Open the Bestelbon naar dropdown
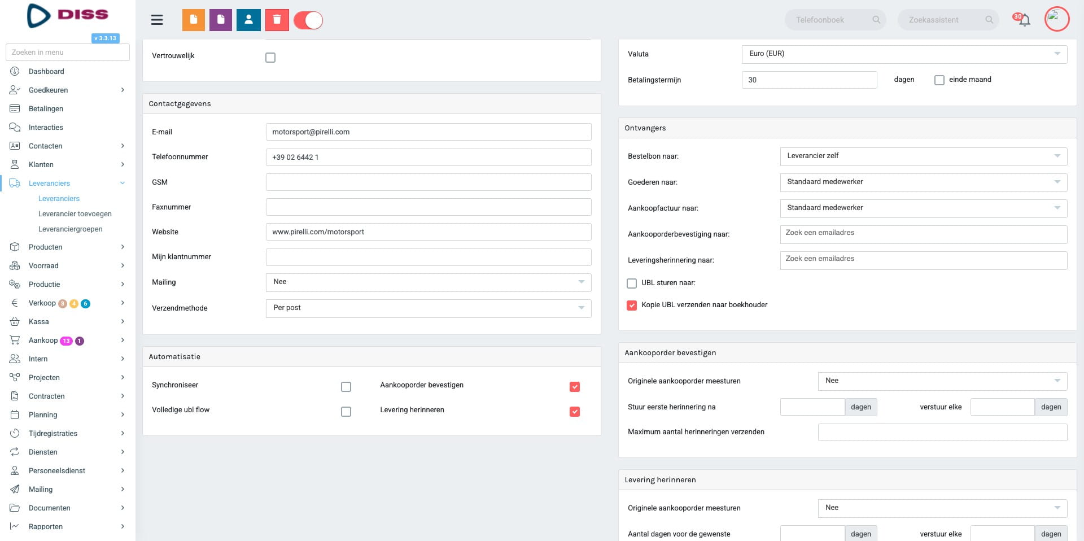 [x=924, y=156]
